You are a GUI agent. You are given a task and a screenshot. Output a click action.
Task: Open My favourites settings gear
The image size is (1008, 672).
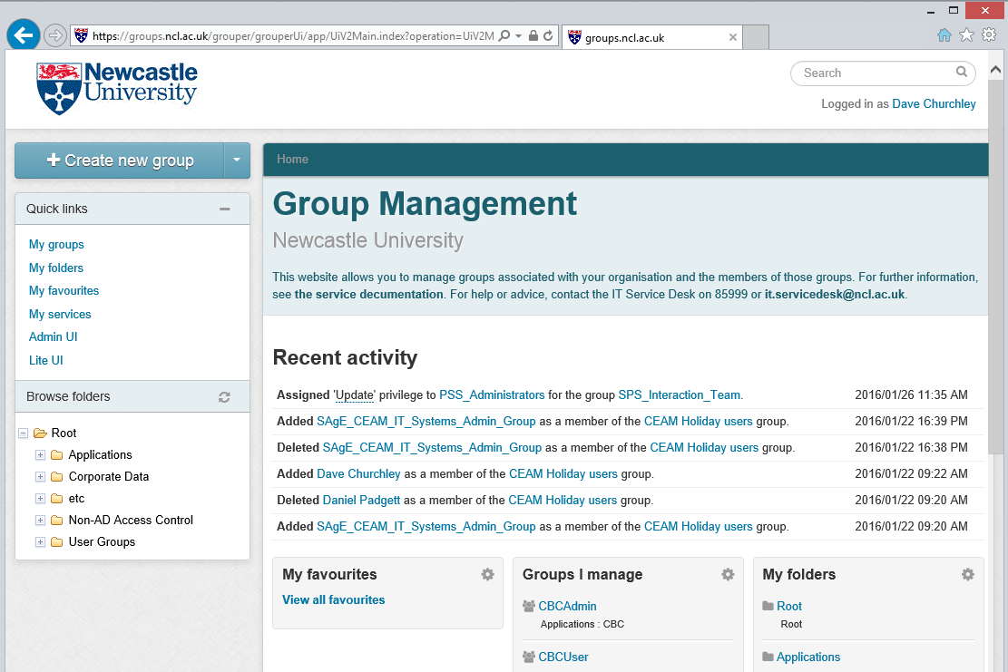pyautogui.click(x=487, y=574)
